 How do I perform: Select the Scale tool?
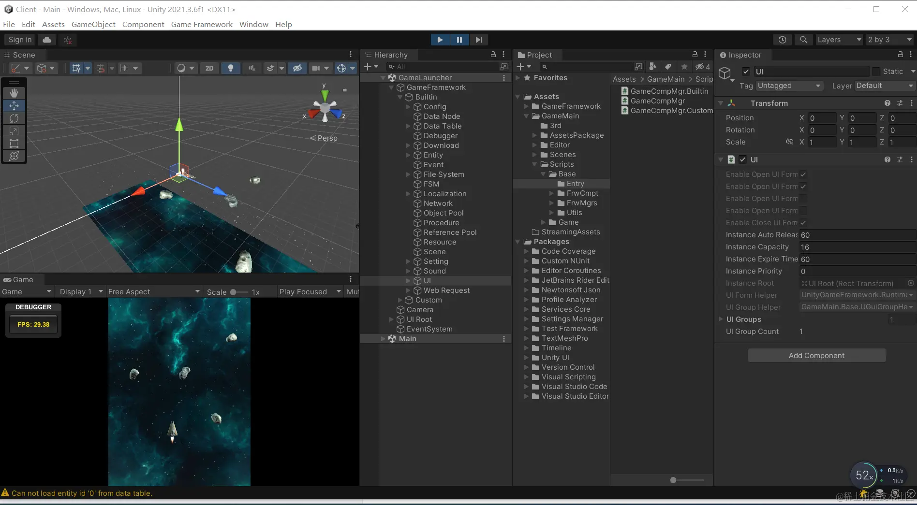point(14,130)
